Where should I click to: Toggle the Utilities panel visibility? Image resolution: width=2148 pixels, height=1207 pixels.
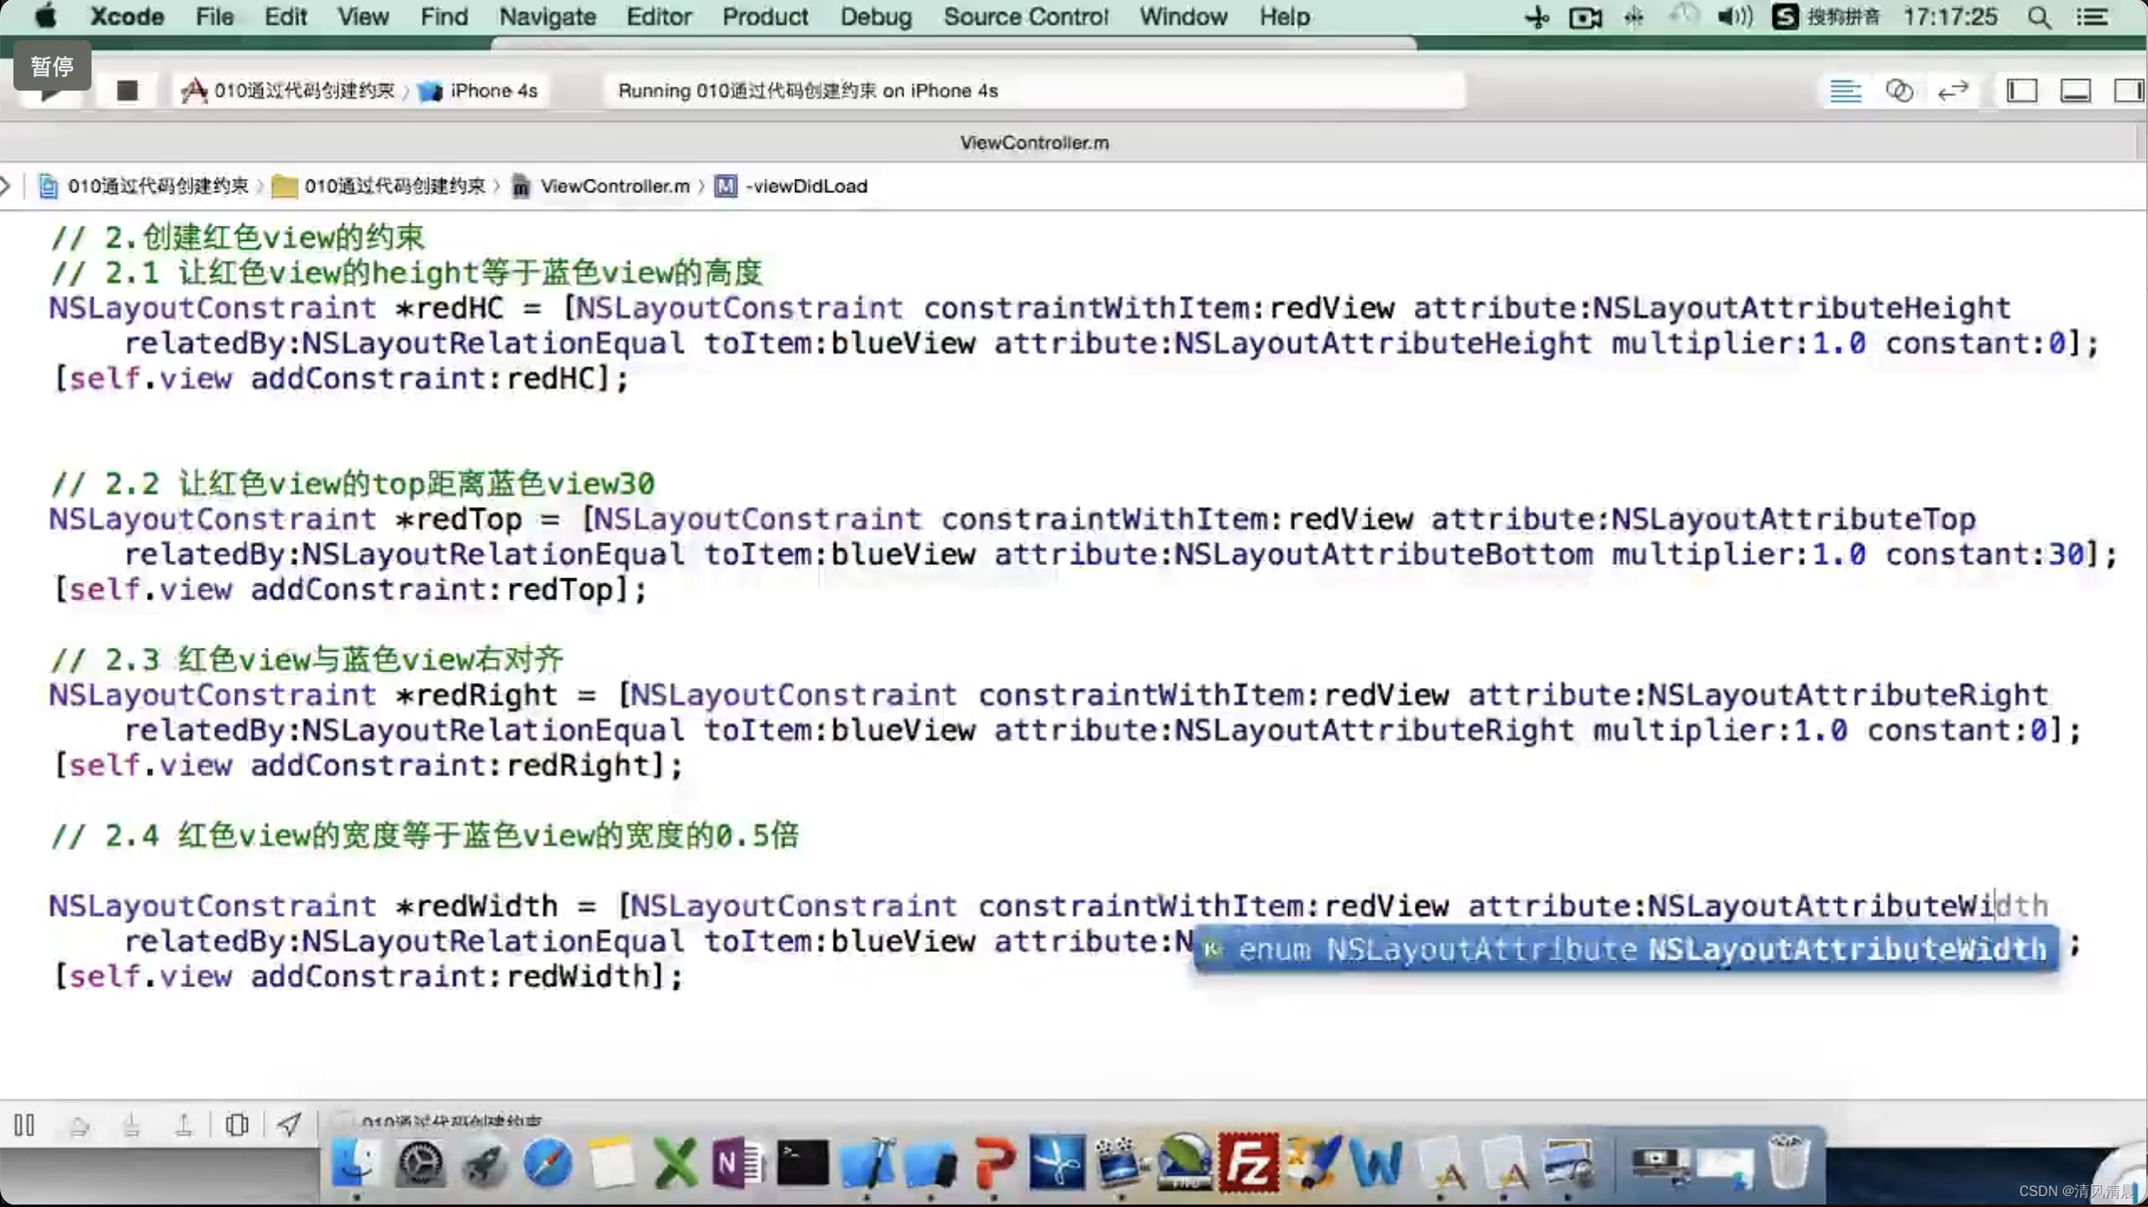[2128, 91]
